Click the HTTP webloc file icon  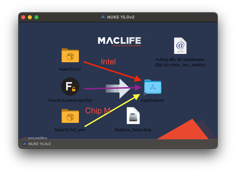(x=180, y=46)
